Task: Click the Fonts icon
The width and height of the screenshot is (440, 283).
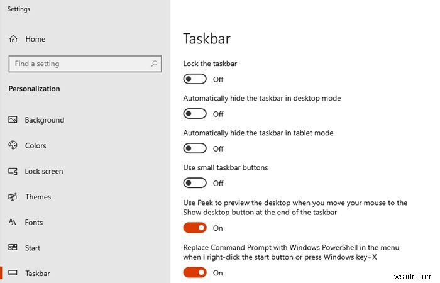Action: tap(13, 222)
